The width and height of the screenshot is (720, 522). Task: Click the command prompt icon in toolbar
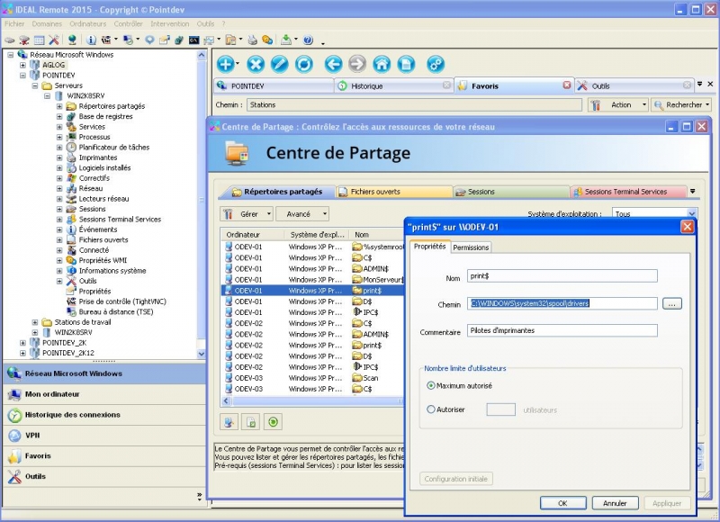[x=193, y=40]
